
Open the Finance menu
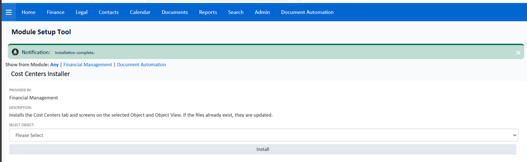click(x=55, y=12)
